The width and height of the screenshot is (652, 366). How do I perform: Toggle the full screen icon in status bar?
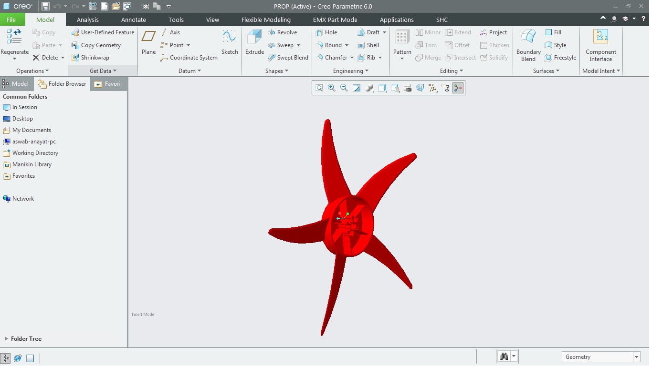coord(30,358)
